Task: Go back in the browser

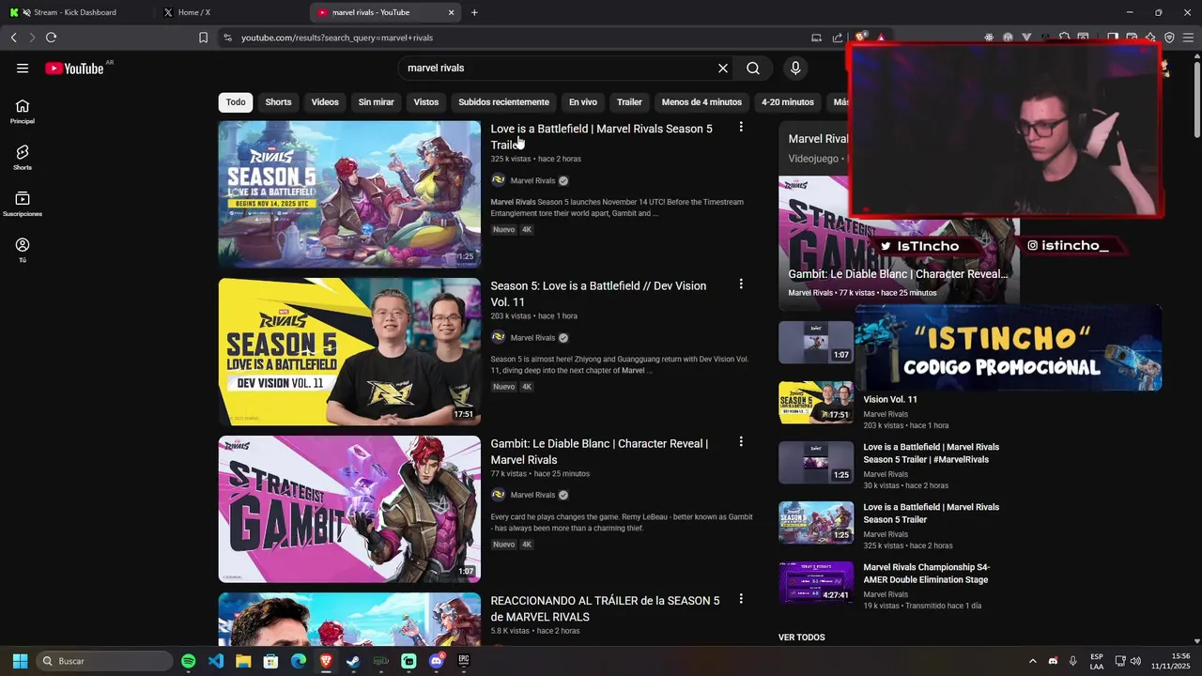Action: click(x=13, y=38)
